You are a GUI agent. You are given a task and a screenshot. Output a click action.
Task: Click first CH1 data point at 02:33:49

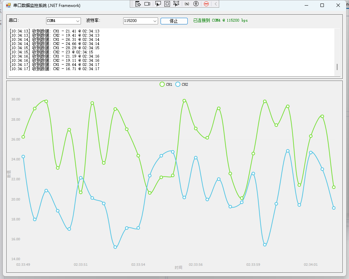click(x=23, y=137)
